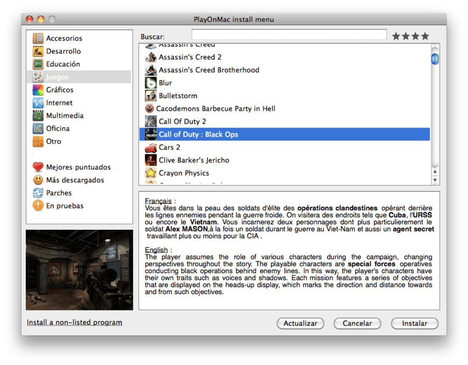Click the list scroll up arrow

point(435,171)
